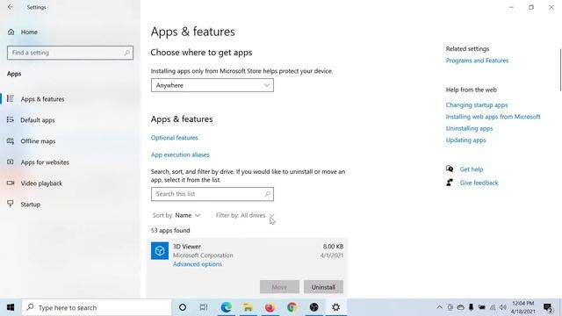
Task: Click the Find a setting search box
Action: pos(70,53)
